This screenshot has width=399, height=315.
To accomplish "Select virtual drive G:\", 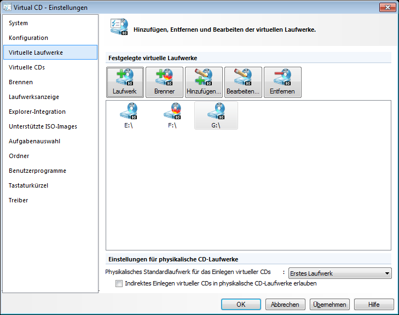I will click(x=216, y=115).
